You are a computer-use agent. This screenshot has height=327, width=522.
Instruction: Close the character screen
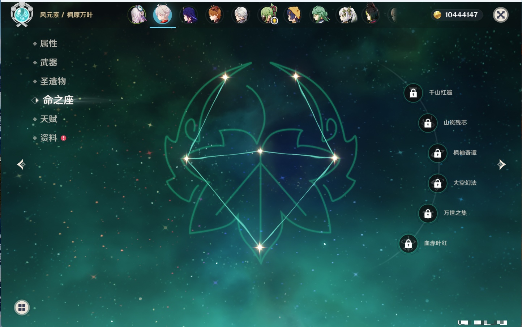pos(501,15)
